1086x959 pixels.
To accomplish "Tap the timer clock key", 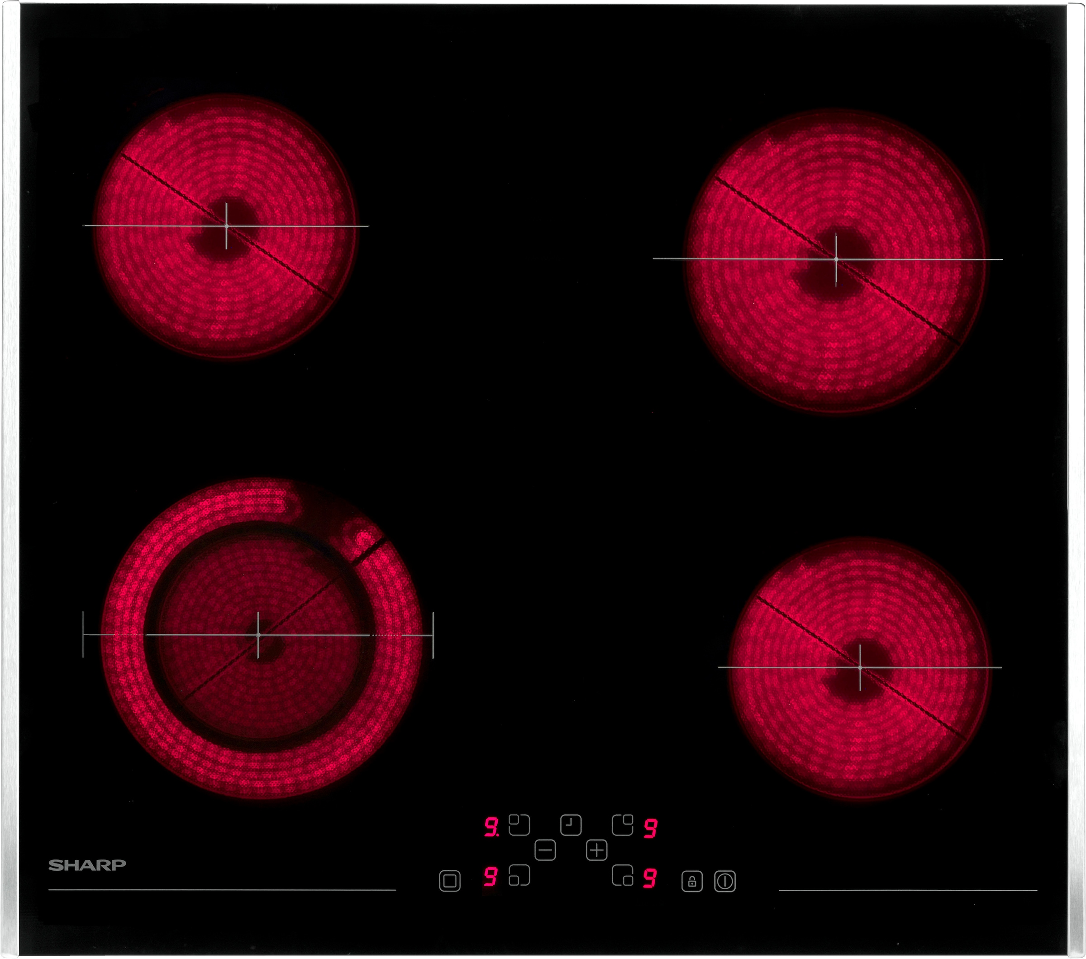I will [571, 825].
